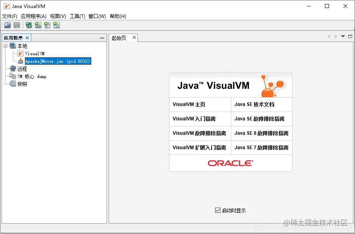The image size is (355, 234).
Task: Open the 视图(V) menu
Action: point(58,16)
